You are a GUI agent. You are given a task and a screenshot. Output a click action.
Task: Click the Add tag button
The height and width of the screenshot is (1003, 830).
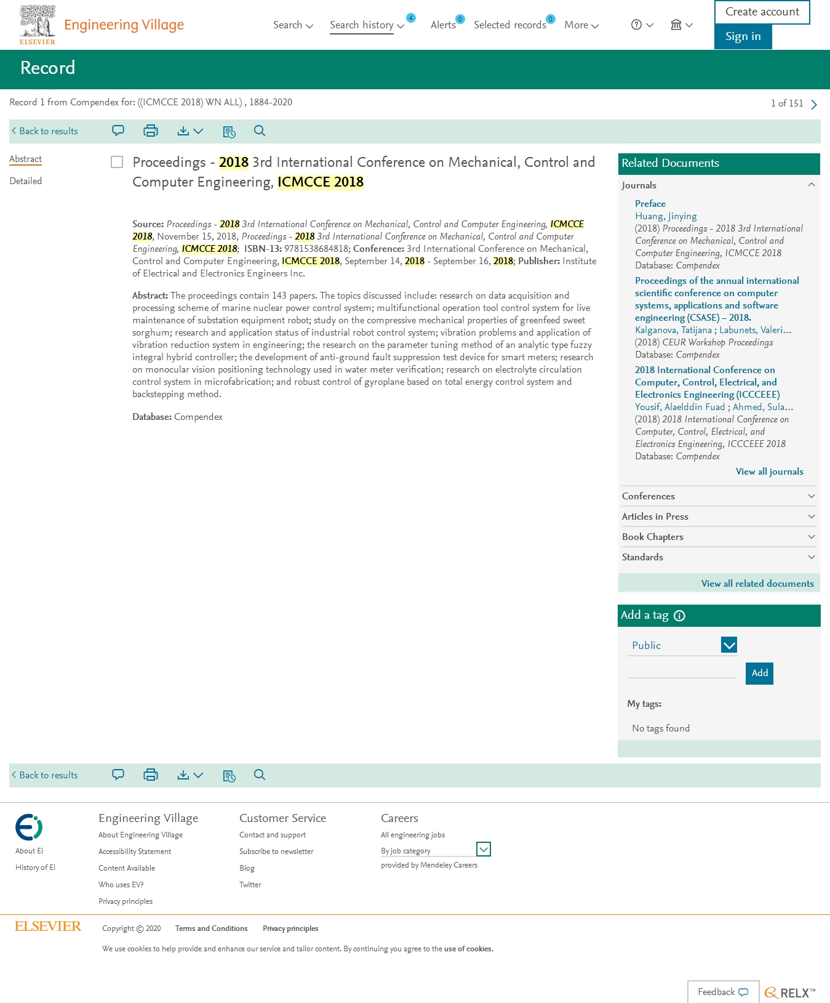[759, 673]
